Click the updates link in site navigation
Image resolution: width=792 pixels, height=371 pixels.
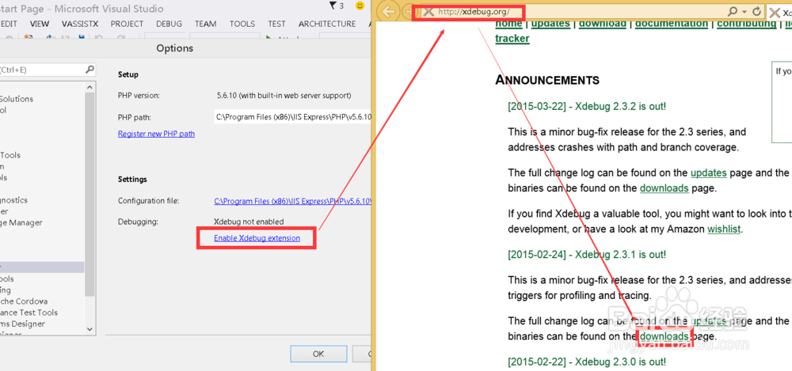point(550,23)
